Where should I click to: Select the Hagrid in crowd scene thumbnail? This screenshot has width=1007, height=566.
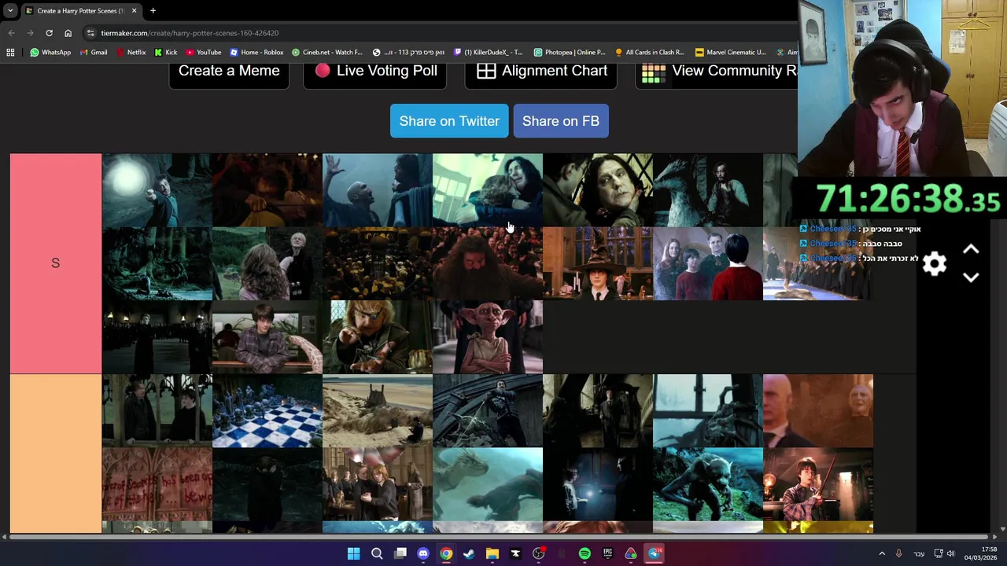(x=488, y=263)
